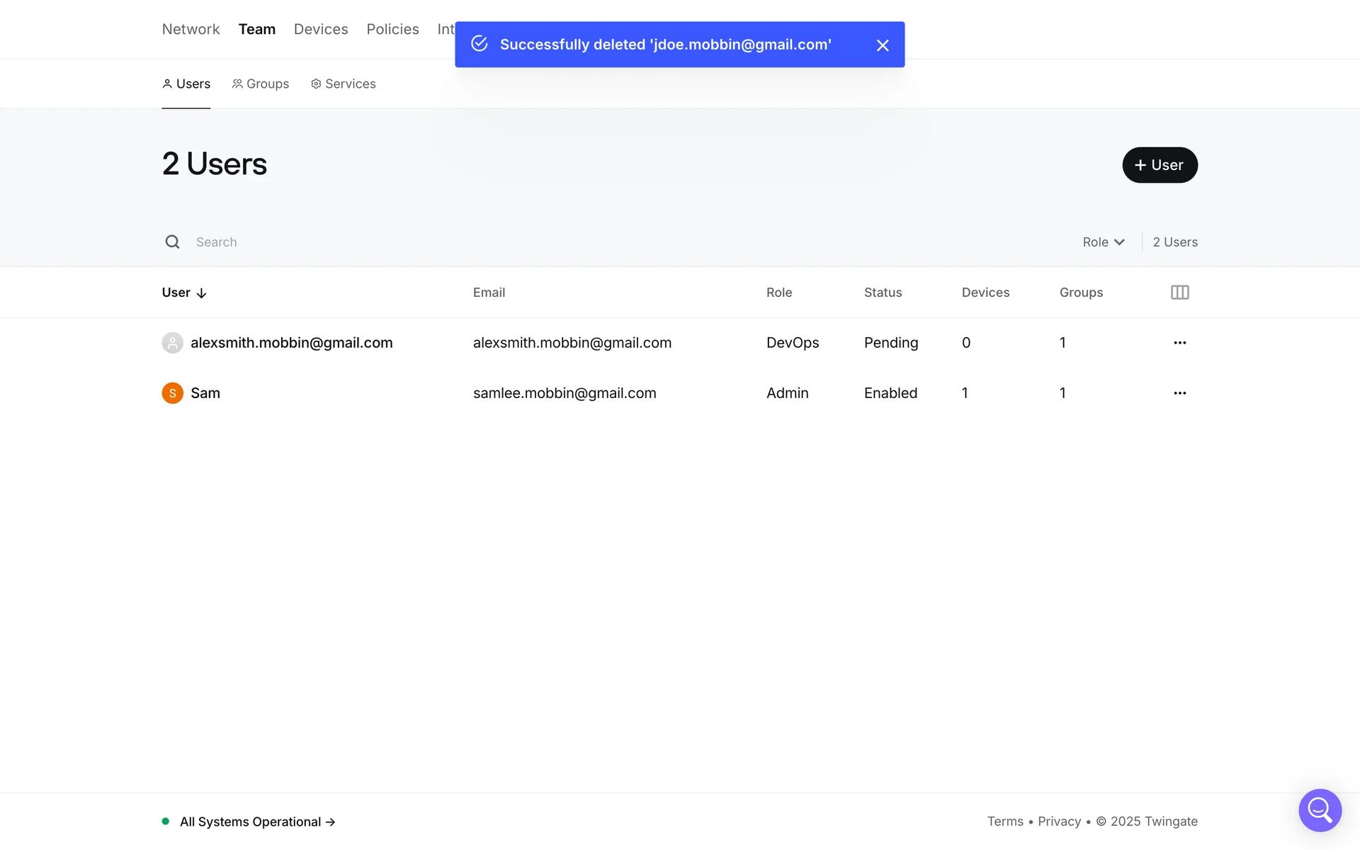Focus the Search input field
1360x850 pixels.
[x=425, y=242]
